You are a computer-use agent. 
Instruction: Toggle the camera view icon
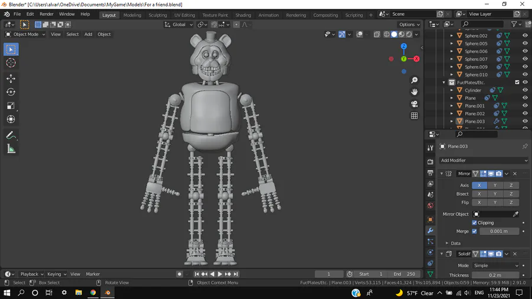pyautogui.click(x=414, y=104)
